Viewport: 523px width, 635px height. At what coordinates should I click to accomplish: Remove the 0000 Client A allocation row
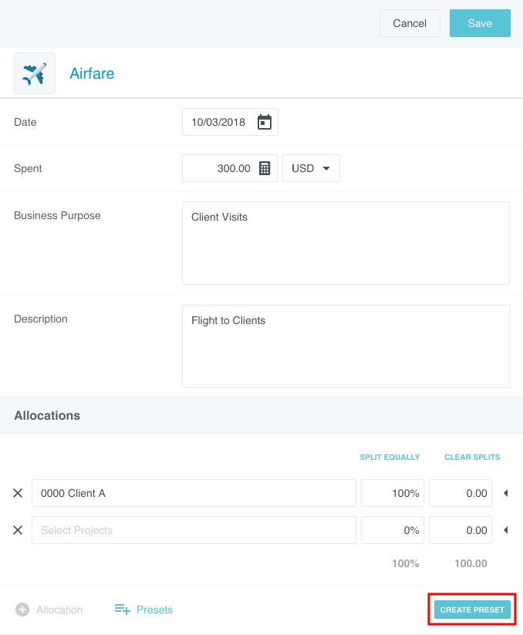[18, 493]
